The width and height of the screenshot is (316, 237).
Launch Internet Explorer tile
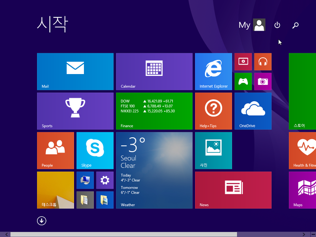click(213, 72)
